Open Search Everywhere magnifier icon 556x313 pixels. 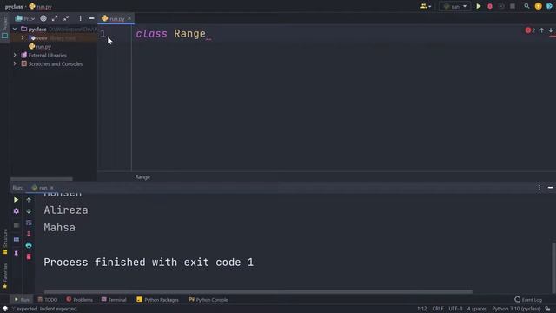[526, 6]
